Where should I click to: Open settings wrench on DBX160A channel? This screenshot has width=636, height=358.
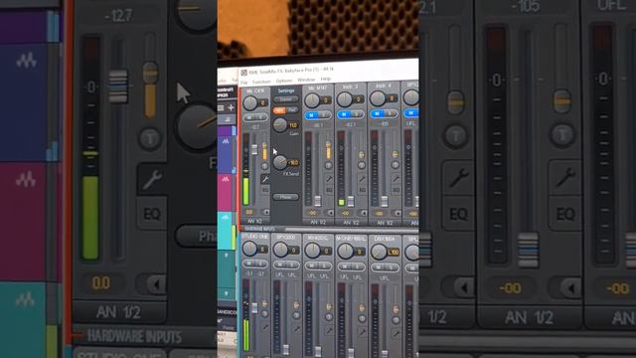coord(396,334)
